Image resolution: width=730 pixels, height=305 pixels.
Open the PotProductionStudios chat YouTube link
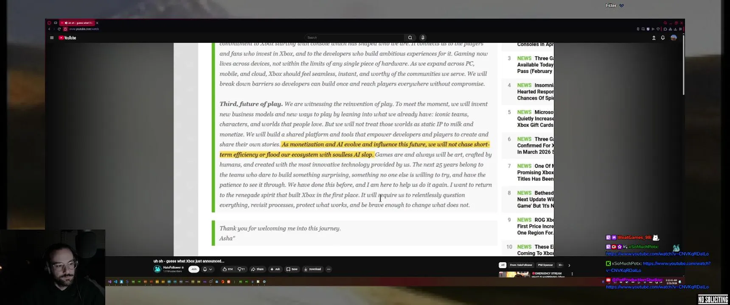657,287
